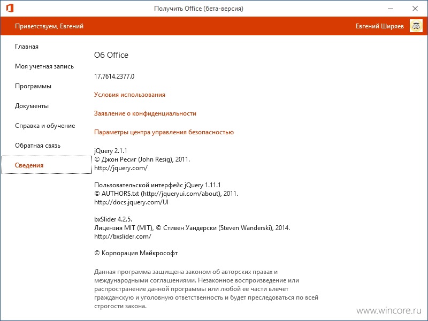Go to the Главная section
The width and height of the screenshot is (428, 321).
point(27,47)
